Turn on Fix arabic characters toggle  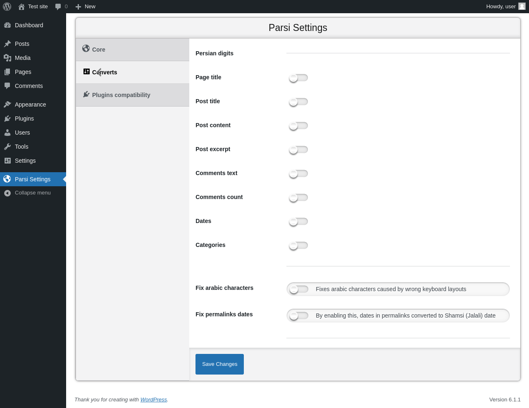[x=299, y=289]
